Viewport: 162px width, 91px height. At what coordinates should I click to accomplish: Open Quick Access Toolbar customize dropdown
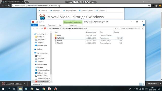(42, 22)
